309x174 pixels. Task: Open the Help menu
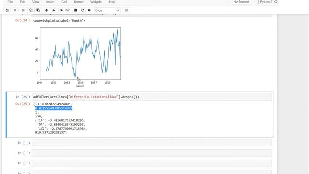click(112, 2)
